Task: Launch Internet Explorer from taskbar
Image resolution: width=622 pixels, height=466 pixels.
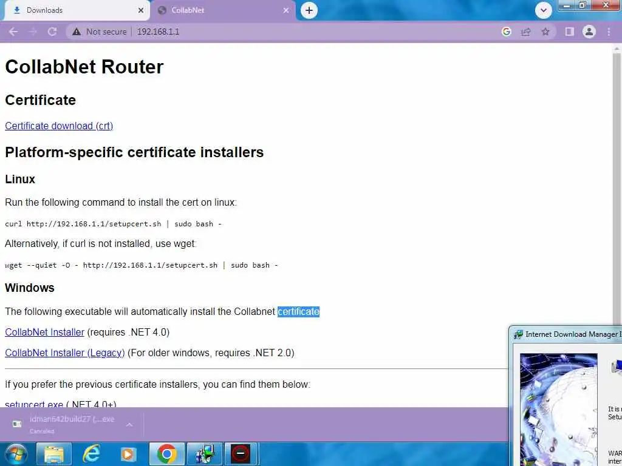Action: 91,454
